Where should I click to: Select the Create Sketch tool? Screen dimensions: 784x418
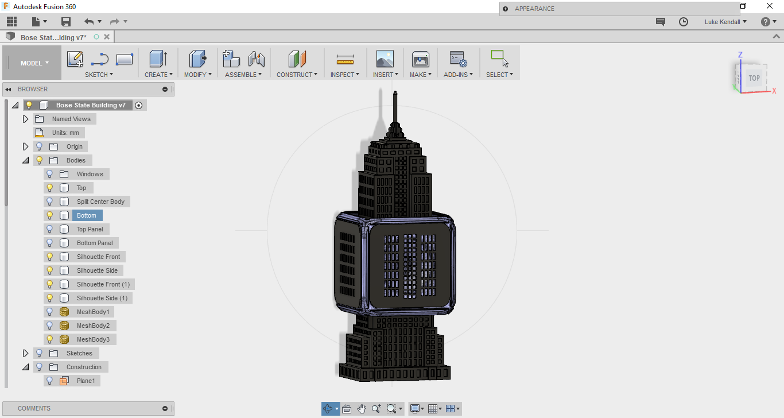click(x=75, y=59)
